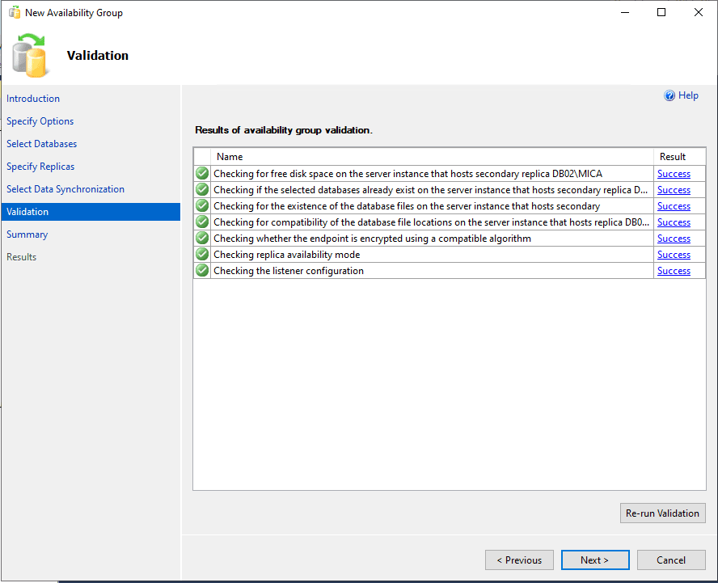The image size is (718, 583).
Task: View Success result for free disk space check
Action: (x=674, y=174)
